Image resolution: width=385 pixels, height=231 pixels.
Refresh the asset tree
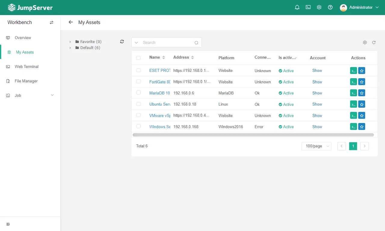coord(122,42)
